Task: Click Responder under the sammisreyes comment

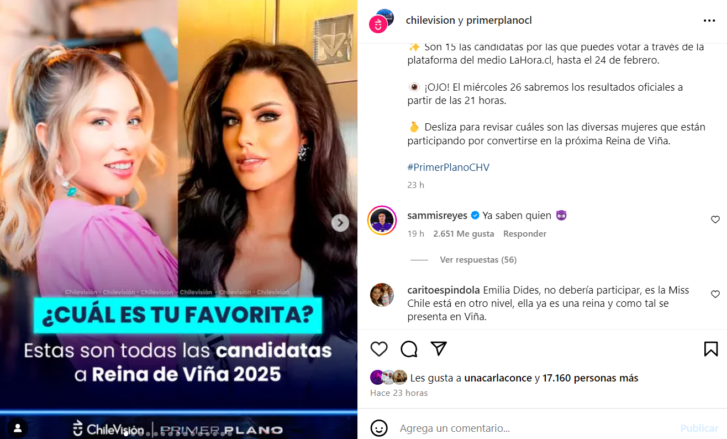Action: pos(525,234)
